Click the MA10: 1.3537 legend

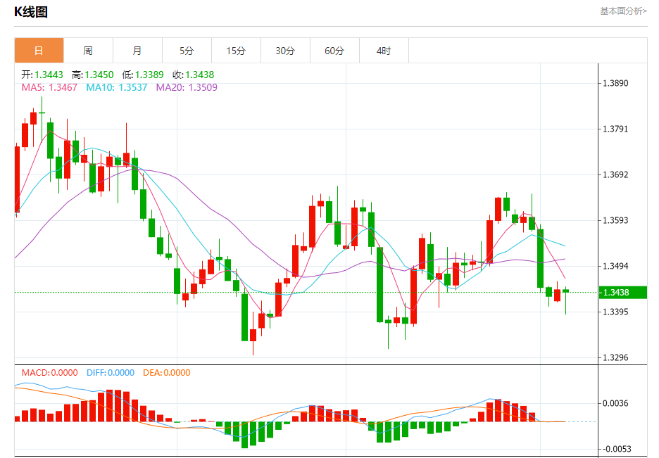[x=117, y=87]
